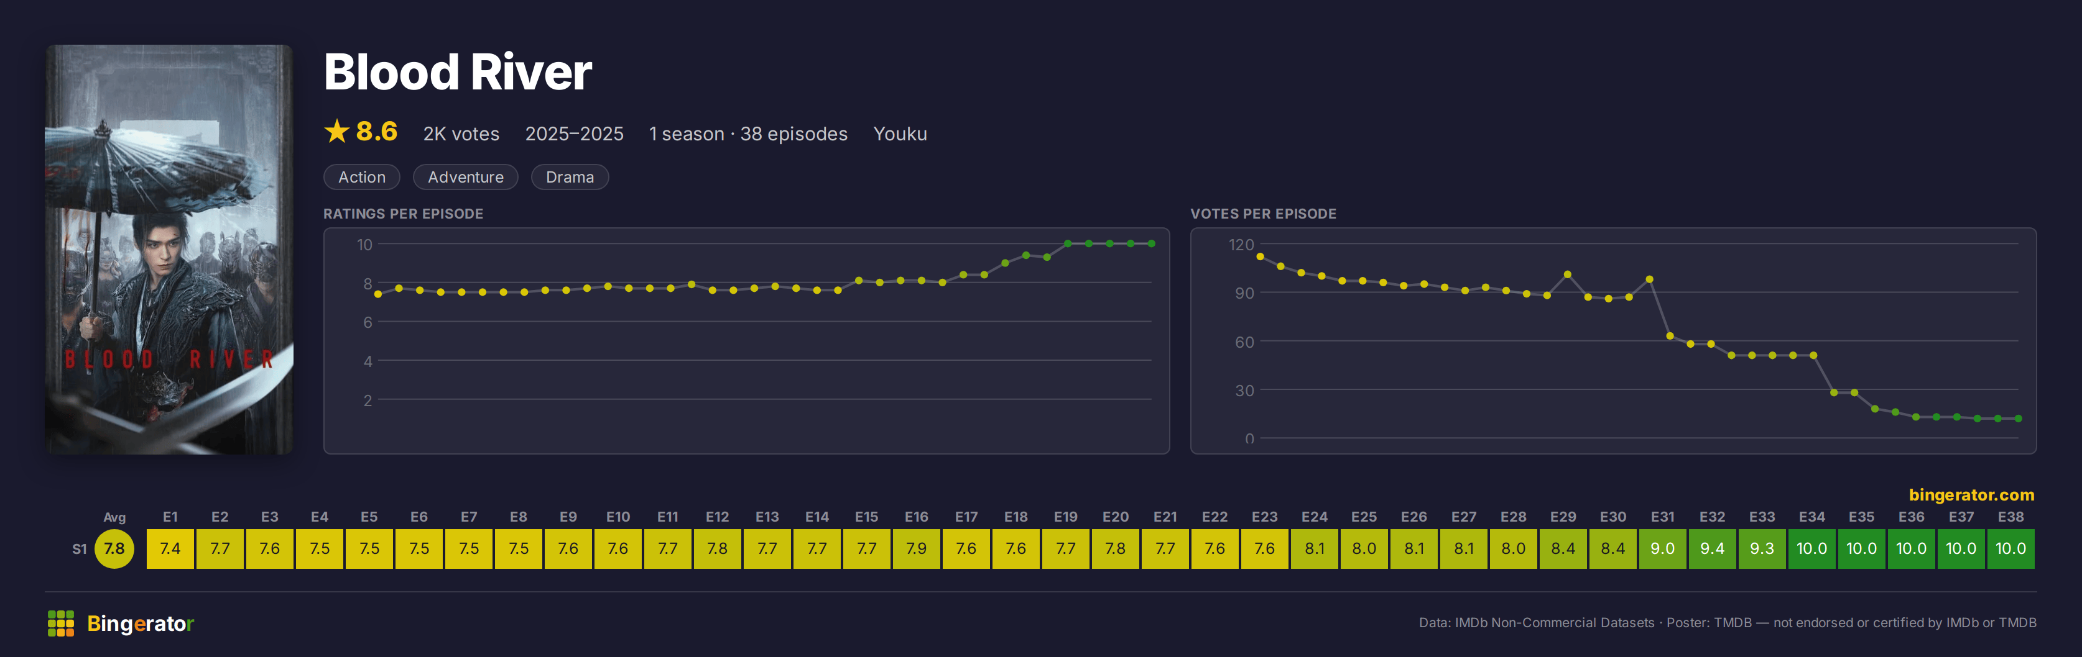Image resolution: width=2082 pixels, height=657 pixels.
Task: Click episode E31 rating cell 9.0
Action: point(1662,549)
